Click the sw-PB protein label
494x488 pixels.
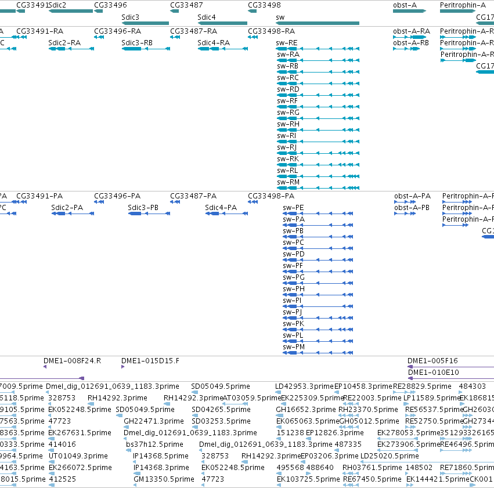(x=293, y=231)
